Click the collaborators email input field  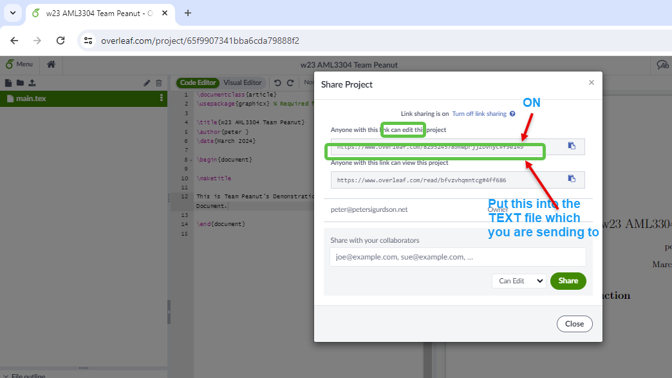point(458,257)
